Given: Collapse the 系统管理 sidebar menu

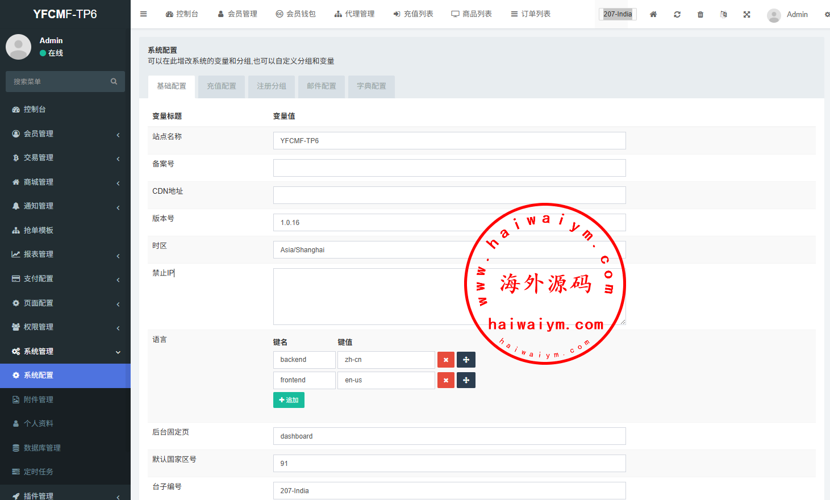Looking at the screenshot, I should coord(65,351).
